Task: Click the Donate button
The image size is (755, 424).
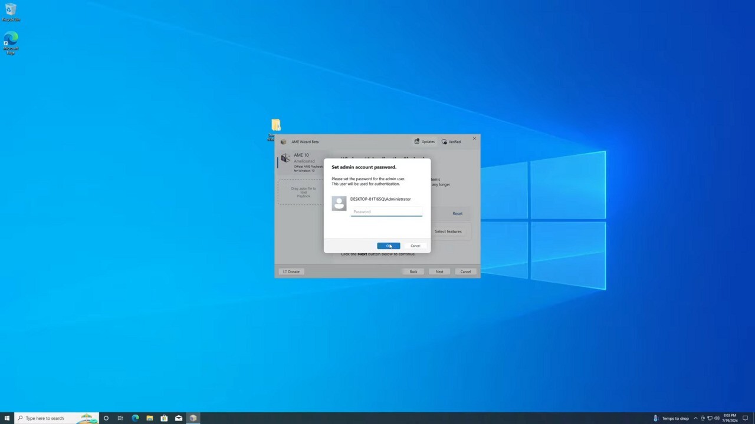Action: pyautogui.click(x=291, y=271)
